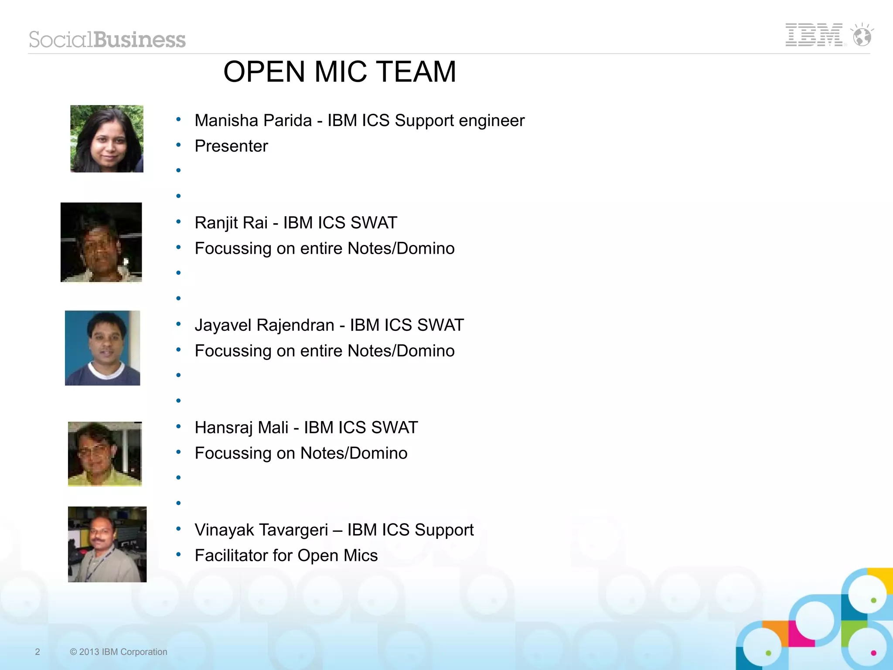Select Manisha Parida's name line
Screen dimensions: 893x670
pyautogui.click(x=359, y=121)
